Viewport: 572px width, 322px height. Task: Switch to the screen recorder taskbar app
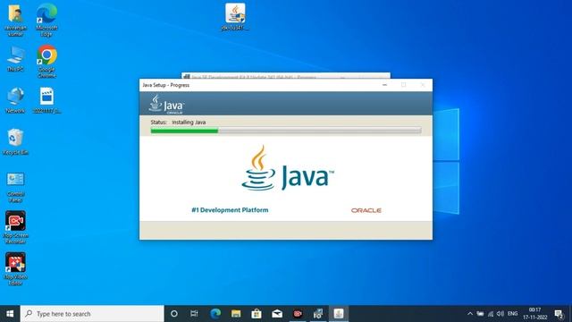[298, 314]
